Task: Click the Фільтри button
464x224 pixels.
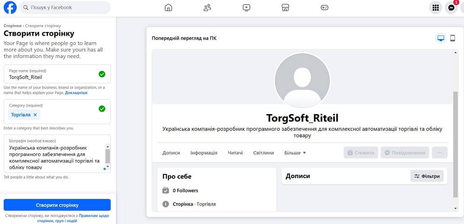Action: tap(427, 176)
